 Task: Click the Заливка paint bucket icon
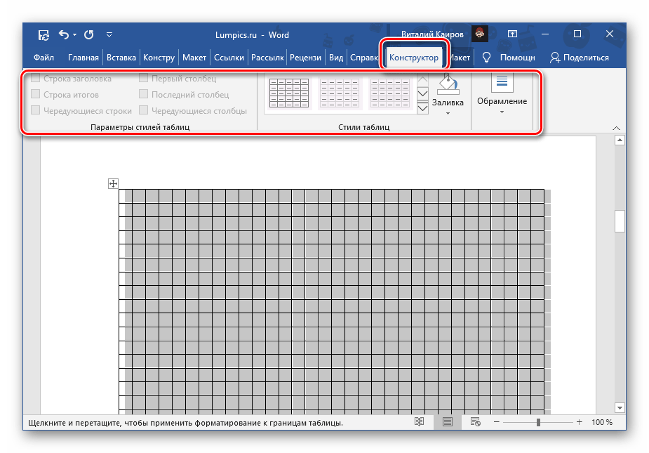[x=448, y=84]
